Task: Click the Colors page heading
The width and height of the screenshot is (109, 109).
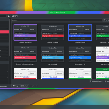Action: (14, 16)
